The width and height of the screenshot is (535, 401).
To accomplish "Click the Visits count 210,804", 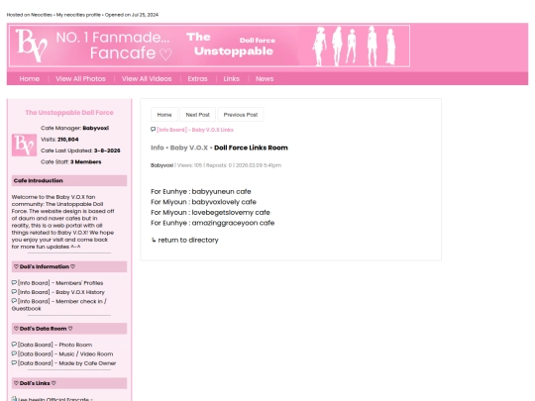I will [68, 140].
